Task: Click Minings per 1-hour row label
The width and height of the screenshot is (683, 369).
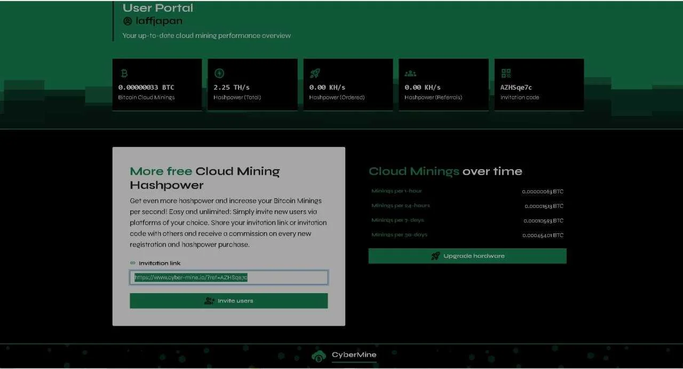Action: pos(396,191)
